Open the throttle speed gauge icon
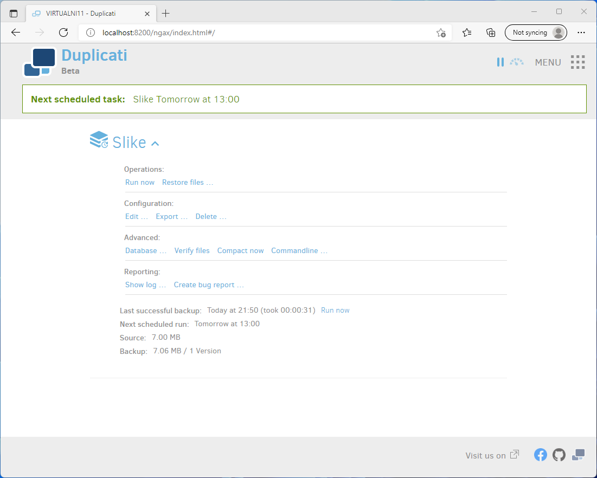 pyautogui.click(x=517, y=62)
